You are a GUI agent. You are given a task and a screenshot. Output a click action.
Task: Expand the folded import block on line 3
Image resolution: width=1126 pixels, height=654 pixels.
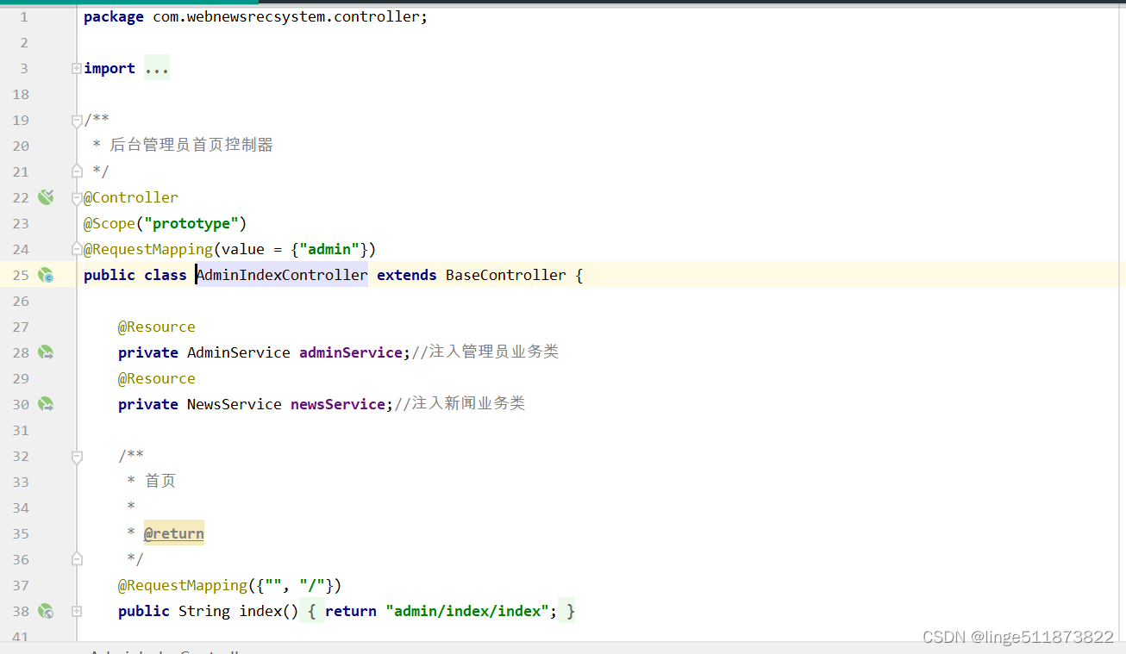coord(77,68)
